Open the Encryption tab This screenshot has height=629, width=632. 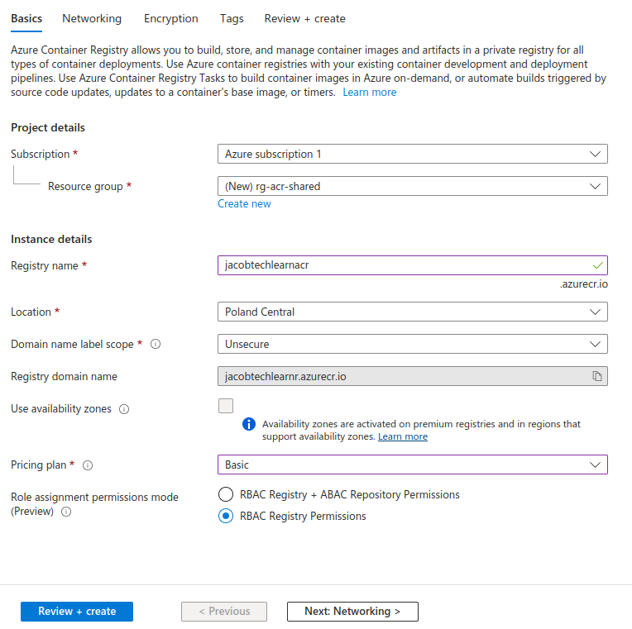point(170,18)
